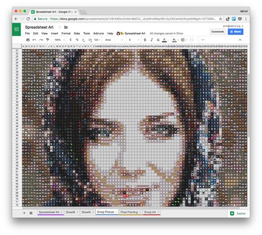Image resolution: width=262 pixels, height=235 pixels.
Task: Go back with browser back arrow
Action: (x=16, y=19)
